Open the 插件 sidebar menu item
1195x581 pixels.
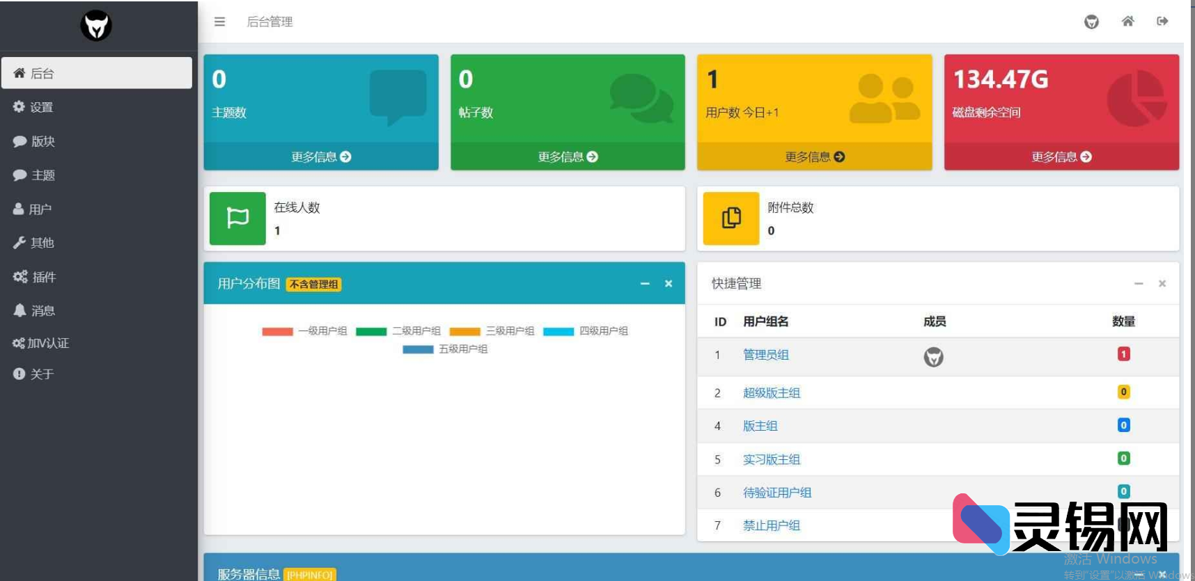43,277
